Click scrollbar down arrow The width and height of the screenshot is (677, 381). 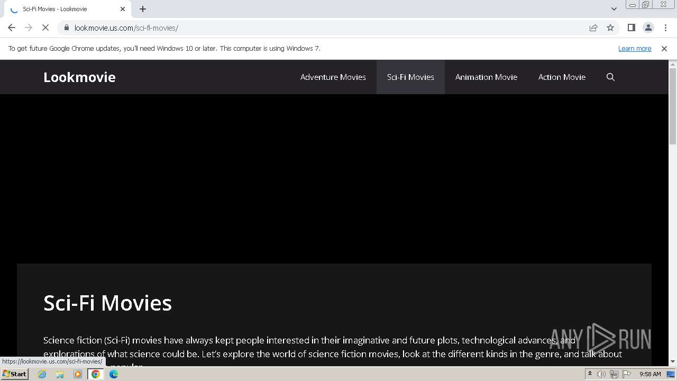pyautogui.click(x=673, y=361)
